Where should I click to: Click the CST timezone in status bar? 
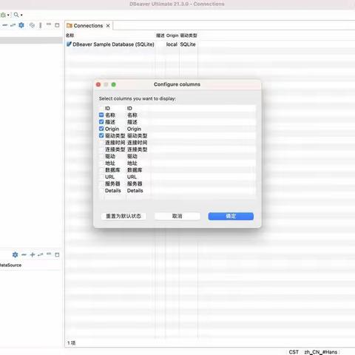[294, 352]
